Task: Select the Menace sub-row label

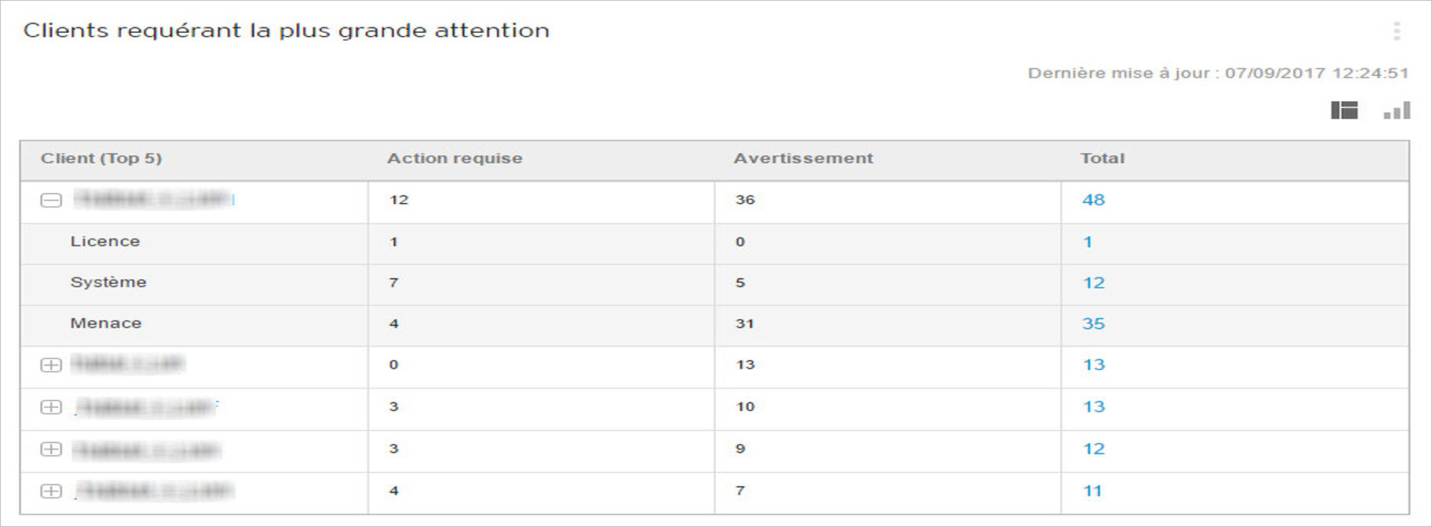Action: click(106, 323)
